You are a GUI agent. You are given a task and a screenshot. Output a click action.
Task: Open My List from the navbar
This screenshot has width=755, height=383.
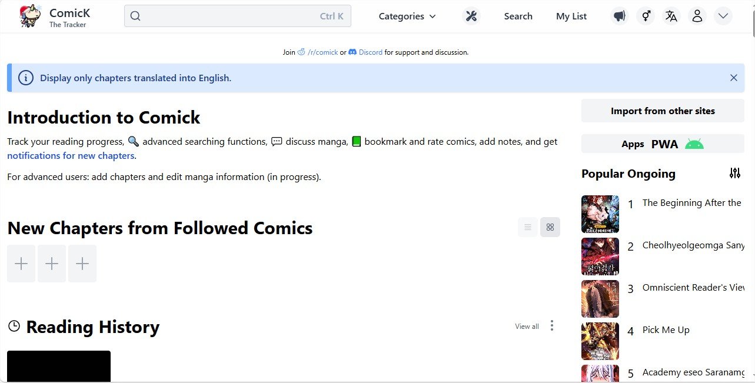click(571, 16)
